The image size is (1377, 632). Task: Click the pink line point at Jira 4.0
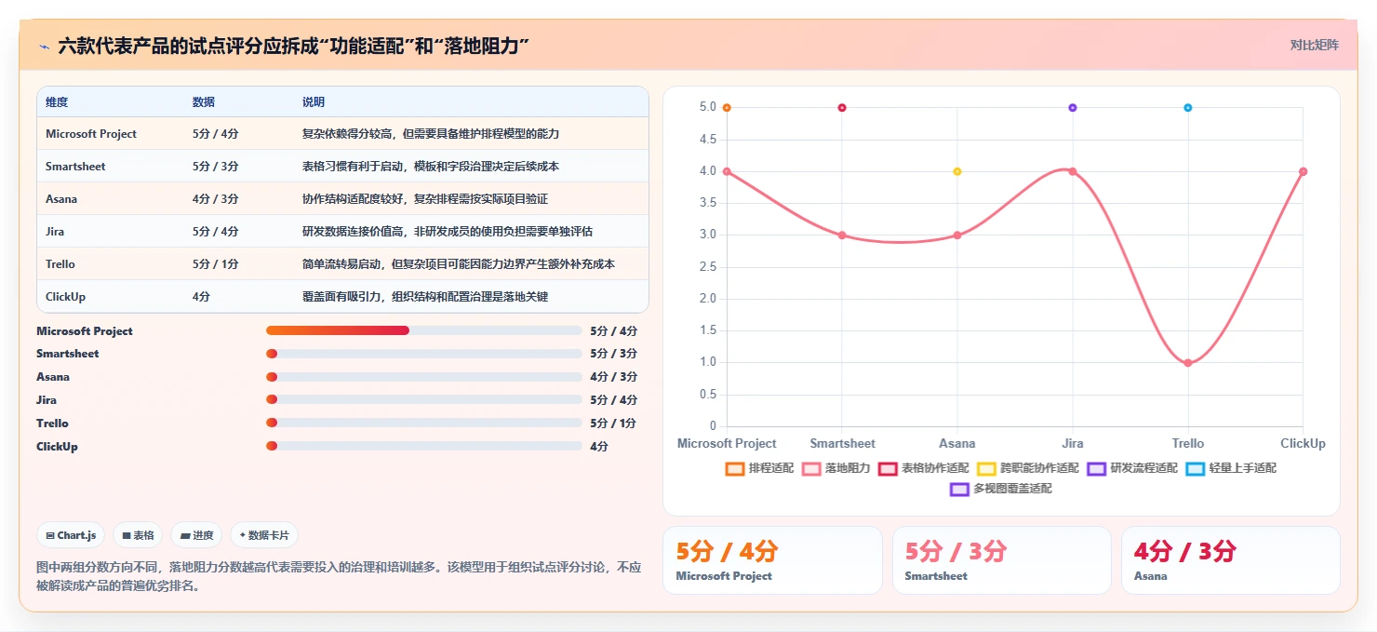pos(1073,171)
